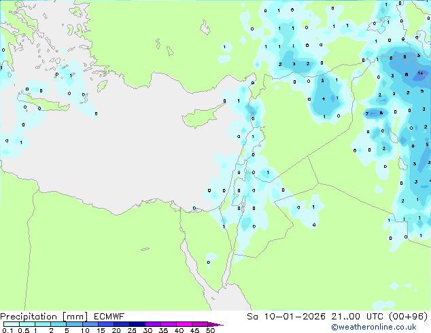Click the "Precipitation" title word
The image size is (431, 333).
pos(29,317)
